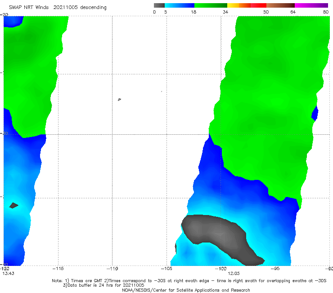Click the longitude label '-115'
Image resolution: width=333 pixels, height=293 pixels.
(x=58, y=269)
